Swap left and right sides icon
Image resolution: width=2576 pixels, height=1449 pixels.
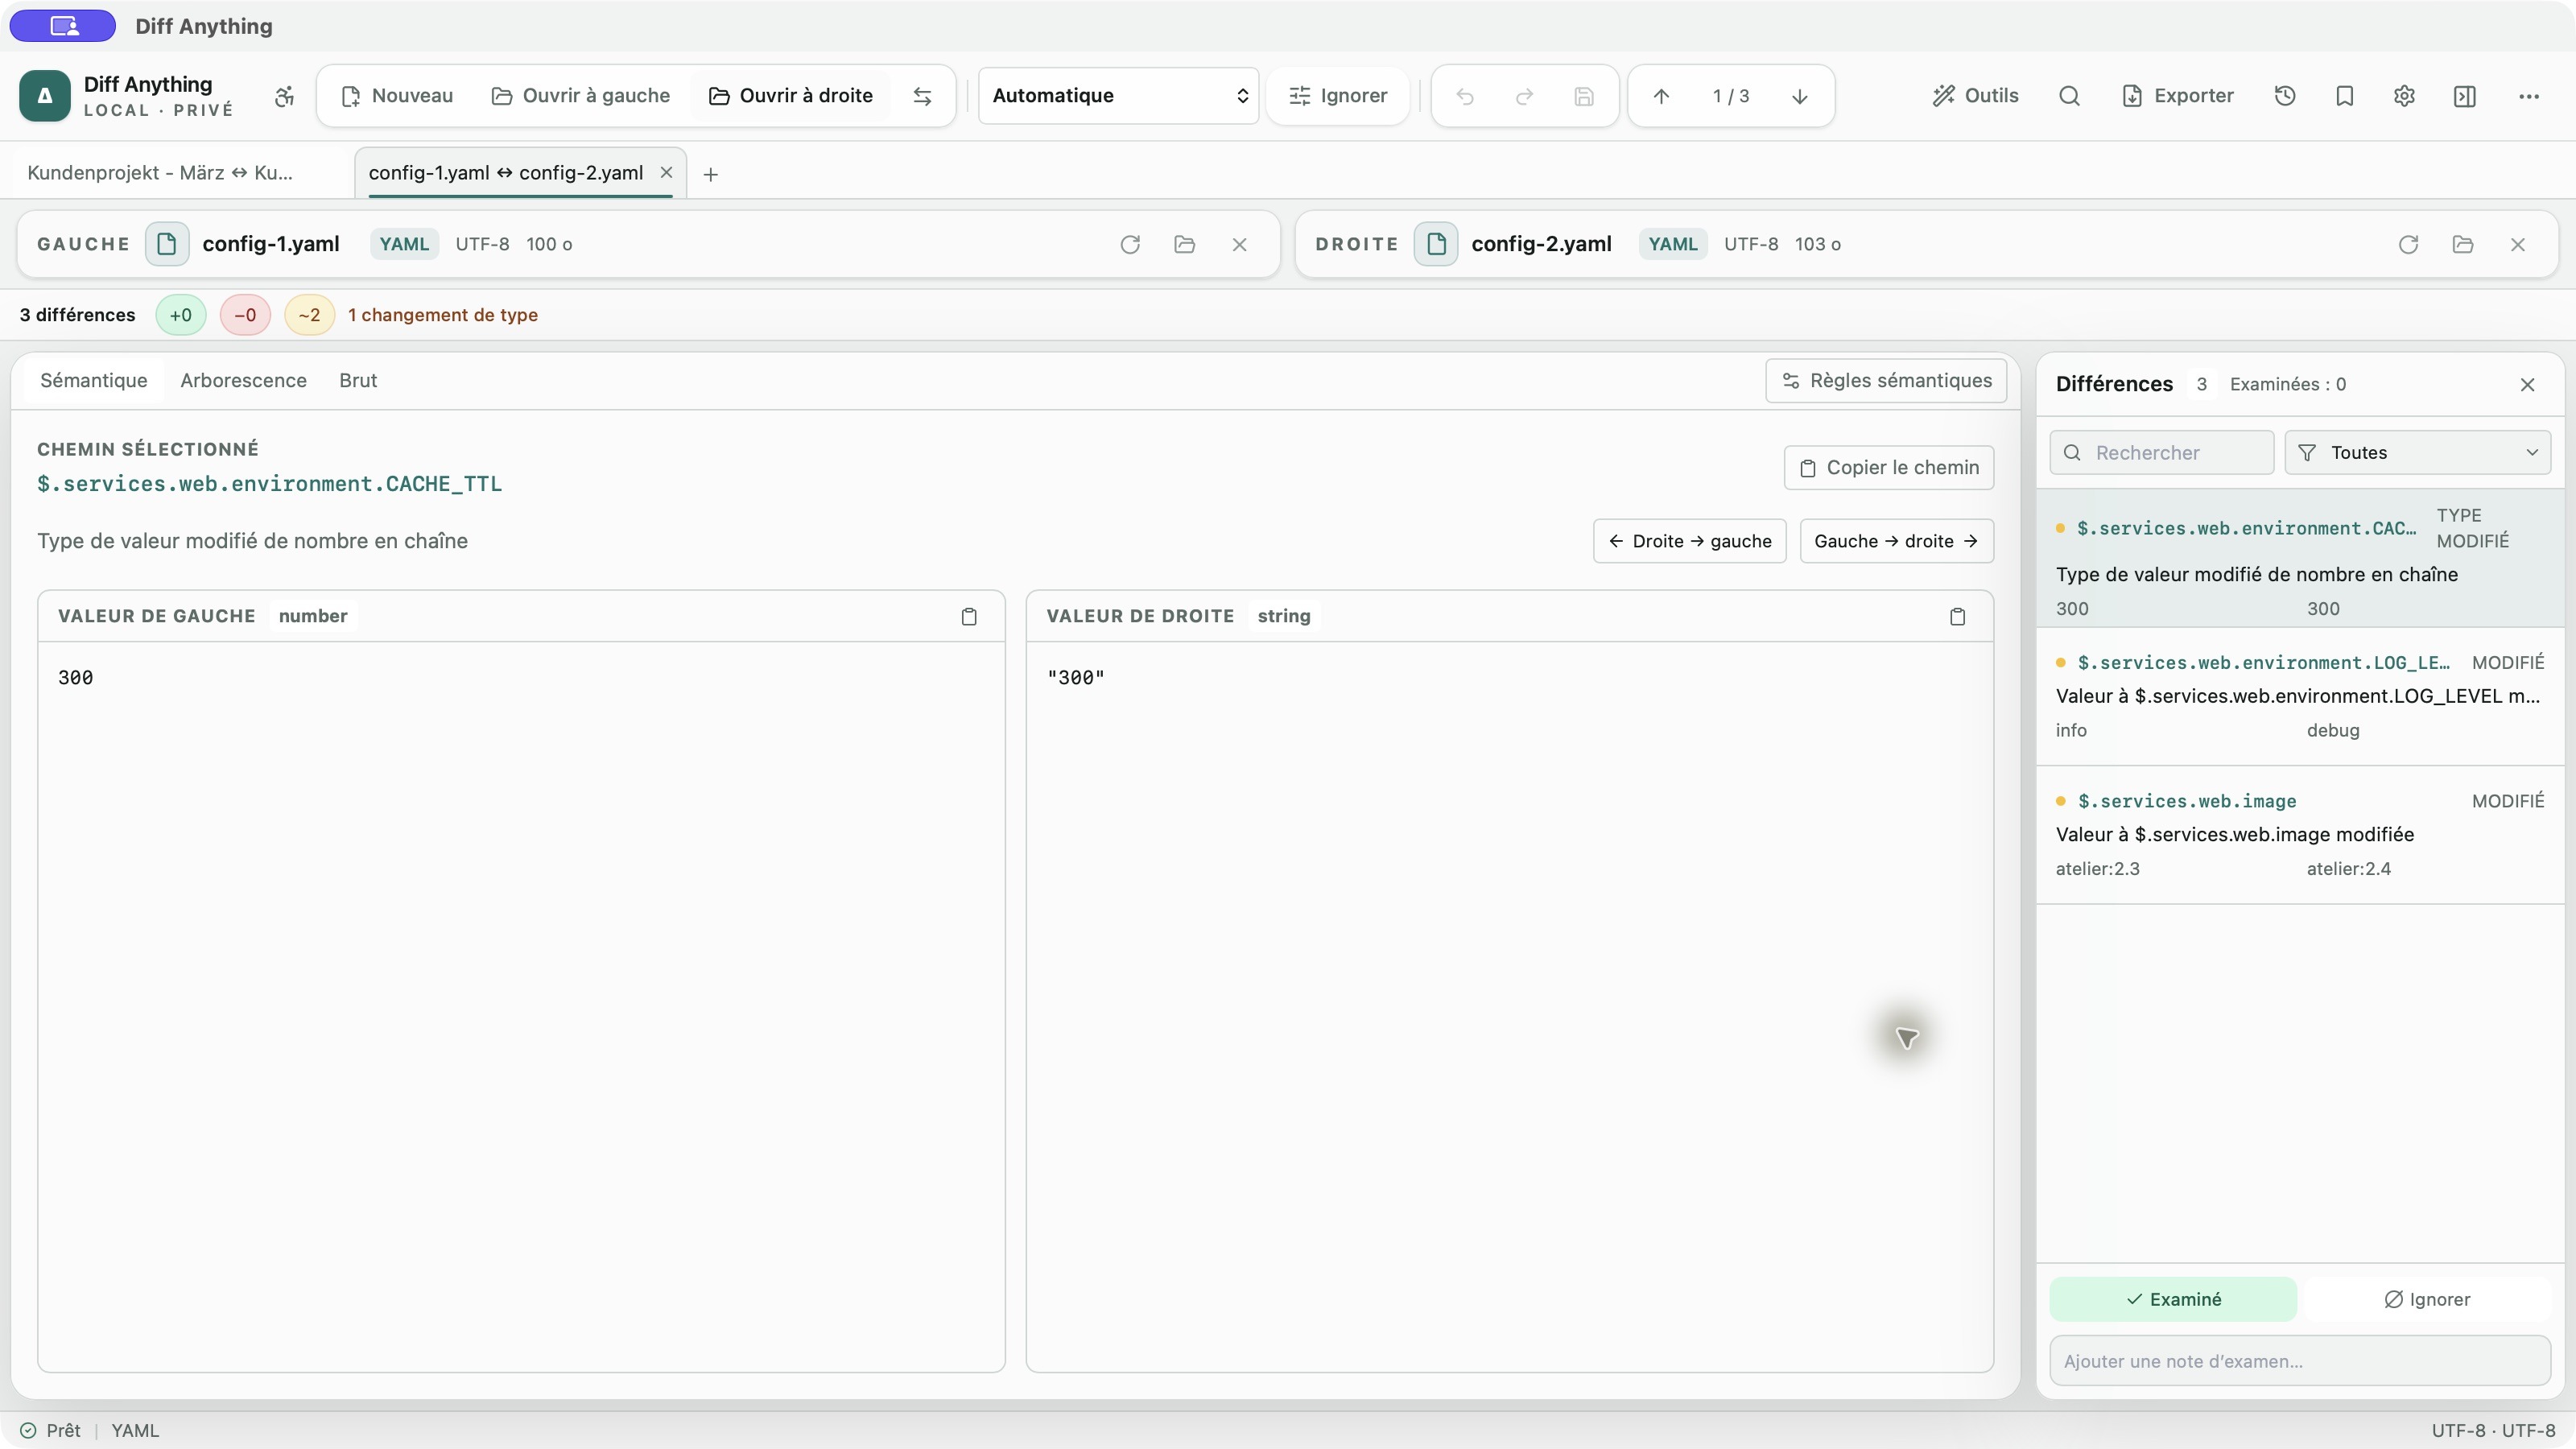click(x=922, y=96)
